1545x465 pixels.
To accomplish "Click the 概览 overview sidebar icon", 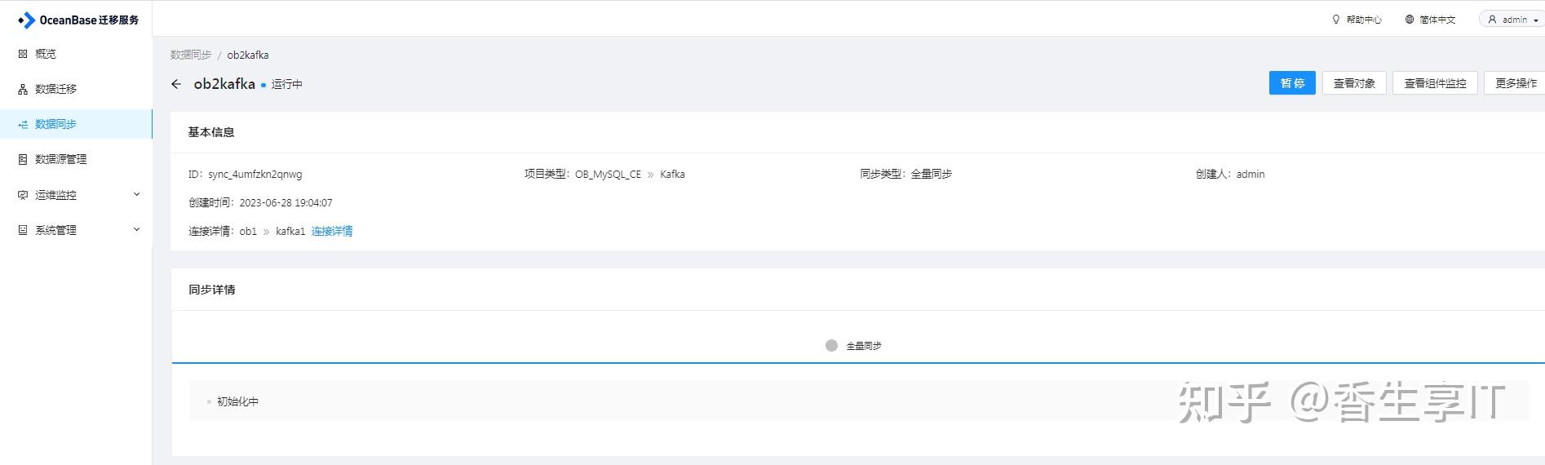I will tap(23, 54).
